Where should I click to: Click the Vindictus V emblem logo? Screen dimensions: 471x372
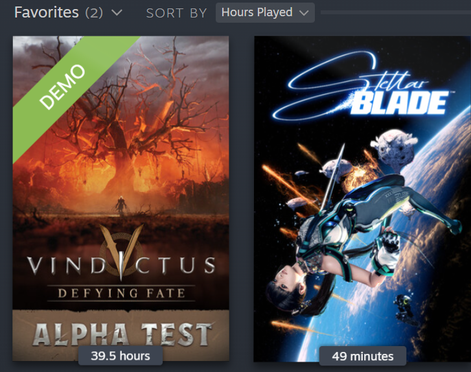[121, 251]
